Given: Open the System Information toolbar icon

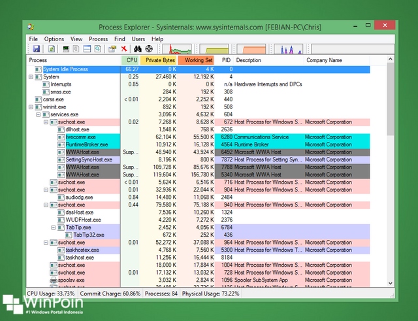Looking at the screenshot, I should pyautogui.click(x=66, y=49).
